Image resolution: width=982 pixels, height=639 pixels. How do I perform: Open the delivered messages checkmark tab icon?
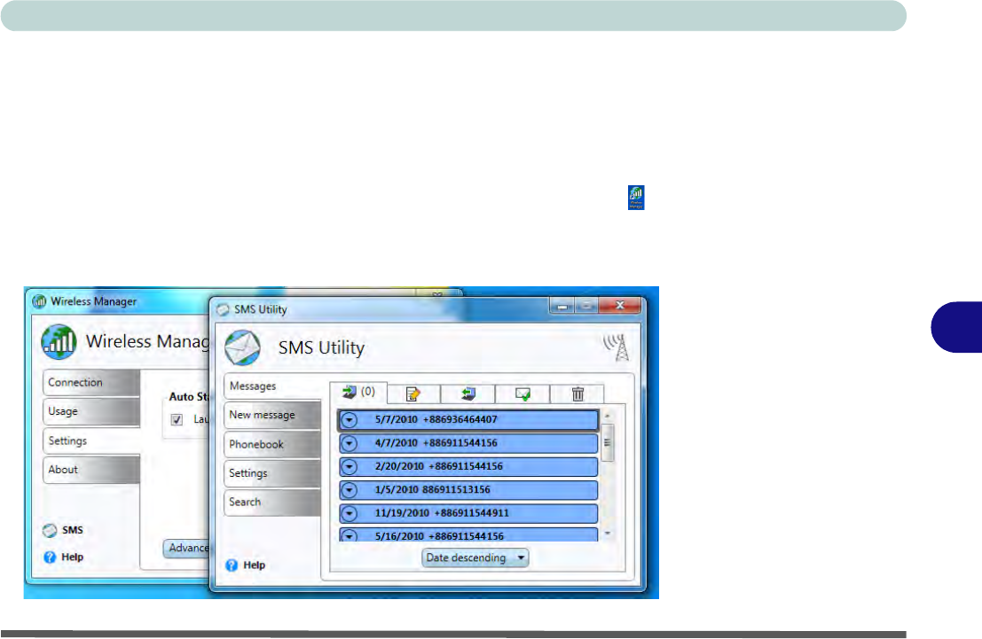(x=522, y=394)
